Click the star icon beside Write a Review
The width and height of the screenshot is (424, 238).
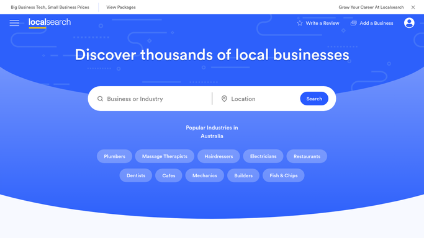point(300,23)
